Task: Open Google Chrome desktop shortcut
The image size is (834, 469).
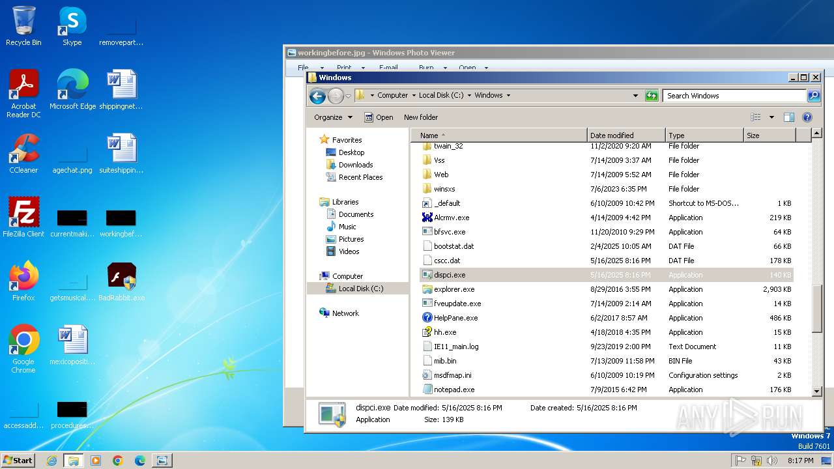Action: tap(23, 349)
